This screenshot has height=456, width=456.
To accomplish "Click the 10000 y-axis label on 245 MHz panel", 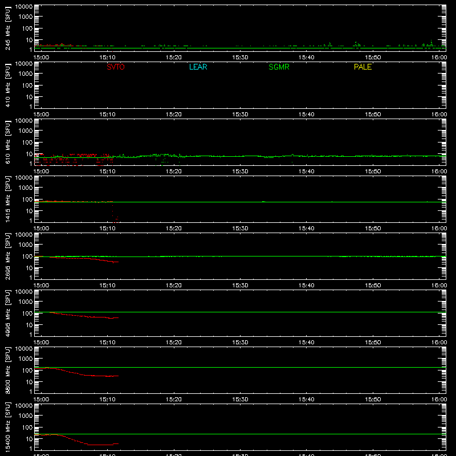I will [x=24, y=7].
